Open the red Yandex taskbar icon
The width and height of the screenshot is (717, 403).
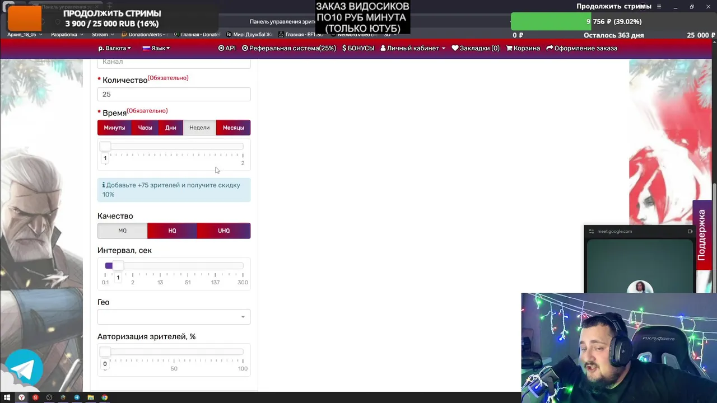pos(35,397)
